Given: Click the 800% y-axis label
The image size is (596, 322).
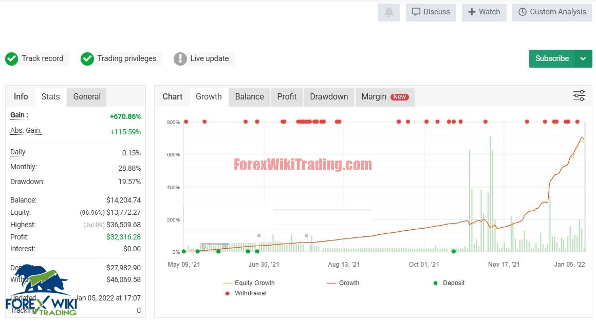Looking at the screenshot, I should coord(173,122).
